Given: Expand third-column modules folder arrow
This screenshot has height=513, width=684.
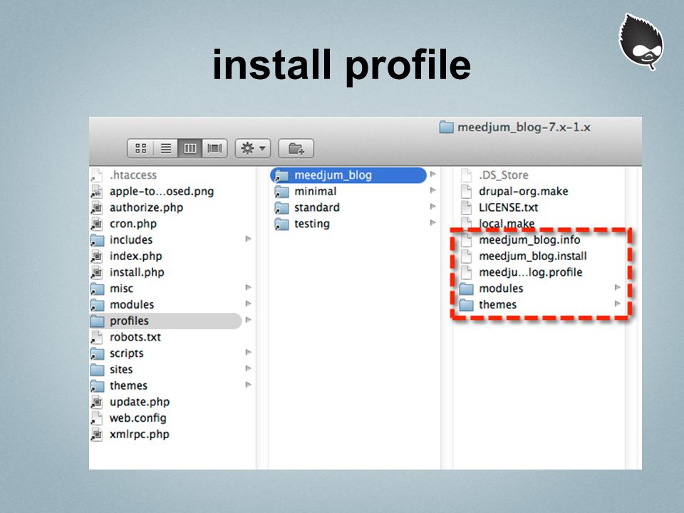Looking at the screenshot, I should 618,287.
